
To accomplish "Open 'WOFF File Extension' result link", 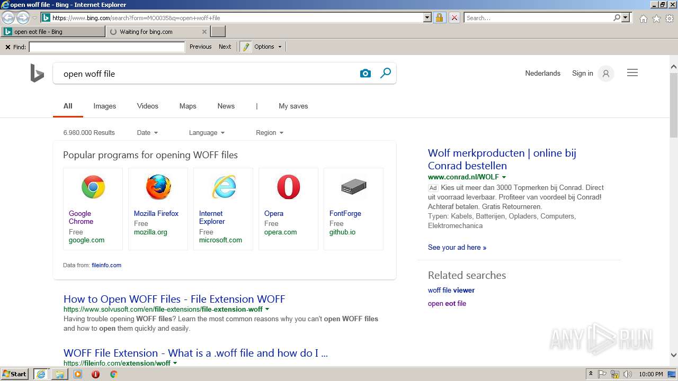I will click(x=195, y=353).
